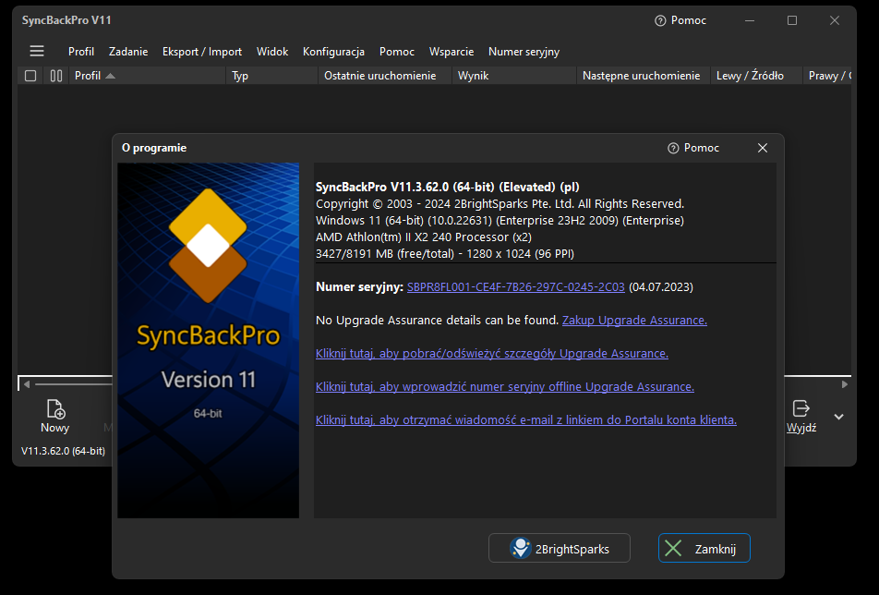This screenshot has width=879, height=595.
Task: Click the Ostatnie uruchomienie column header
Action: point(386,76)
